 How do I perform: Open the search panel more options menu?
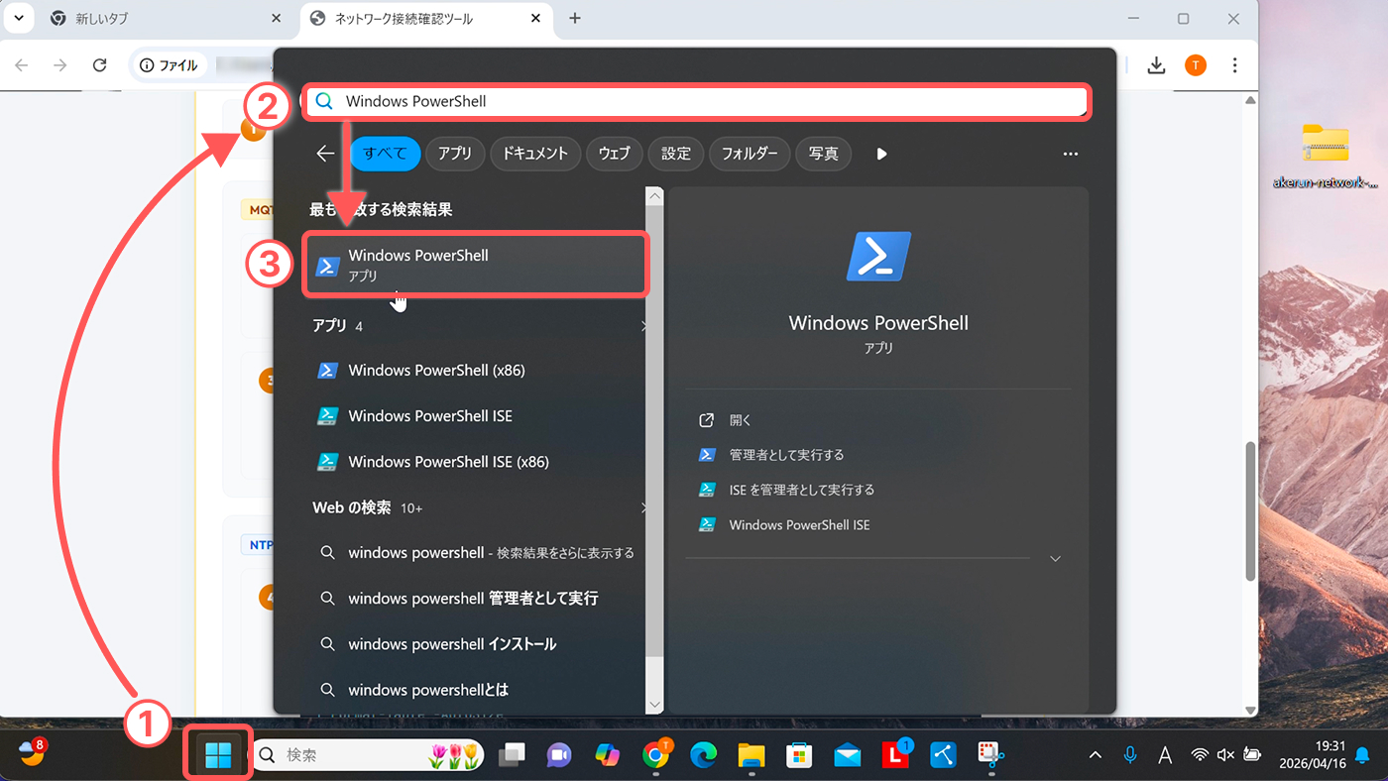pos(1070,154)
